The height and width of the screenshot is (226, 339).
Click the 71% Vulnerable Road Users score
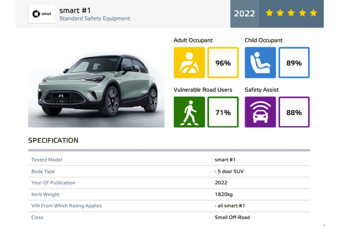(223, 112)
